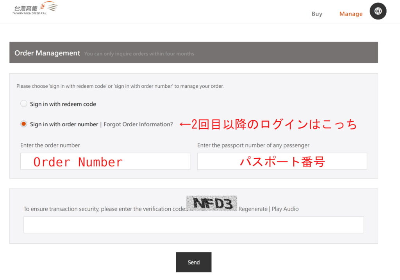The image size is (400, 280).
Task: Open the globe language selector
Action: (378, 11)
